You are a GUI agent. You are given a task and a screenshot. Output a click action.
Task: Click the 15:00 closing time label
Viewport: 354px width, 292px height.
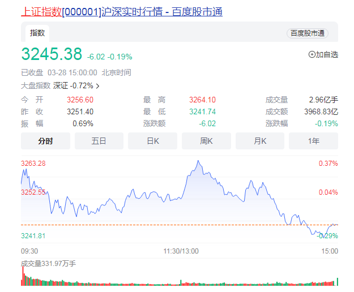pos(329,251)
